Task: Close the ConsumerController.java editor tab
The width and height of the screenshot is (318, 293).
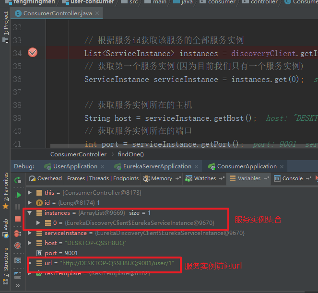Action: tap(97, 13)
